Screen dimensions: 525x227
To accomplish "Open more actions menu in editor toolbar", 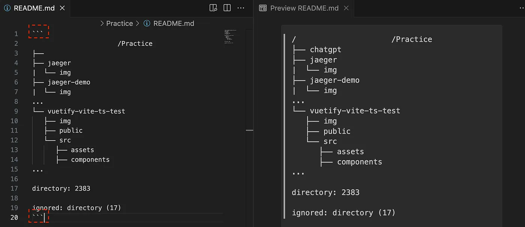I will [x=241, y=8].
